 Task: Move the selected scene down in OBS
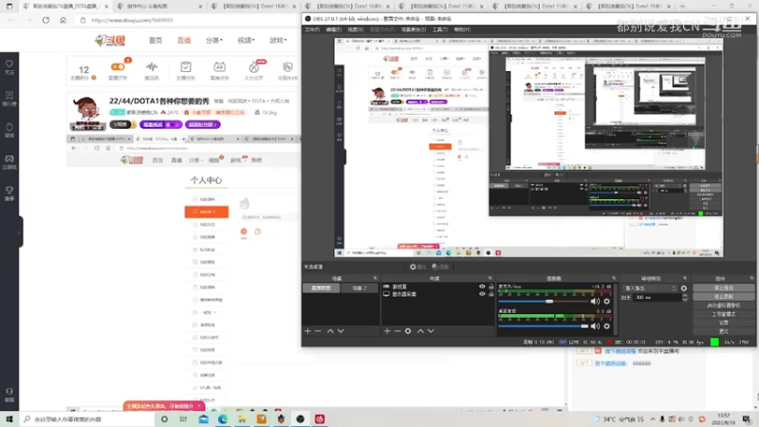tap(341, 331)
